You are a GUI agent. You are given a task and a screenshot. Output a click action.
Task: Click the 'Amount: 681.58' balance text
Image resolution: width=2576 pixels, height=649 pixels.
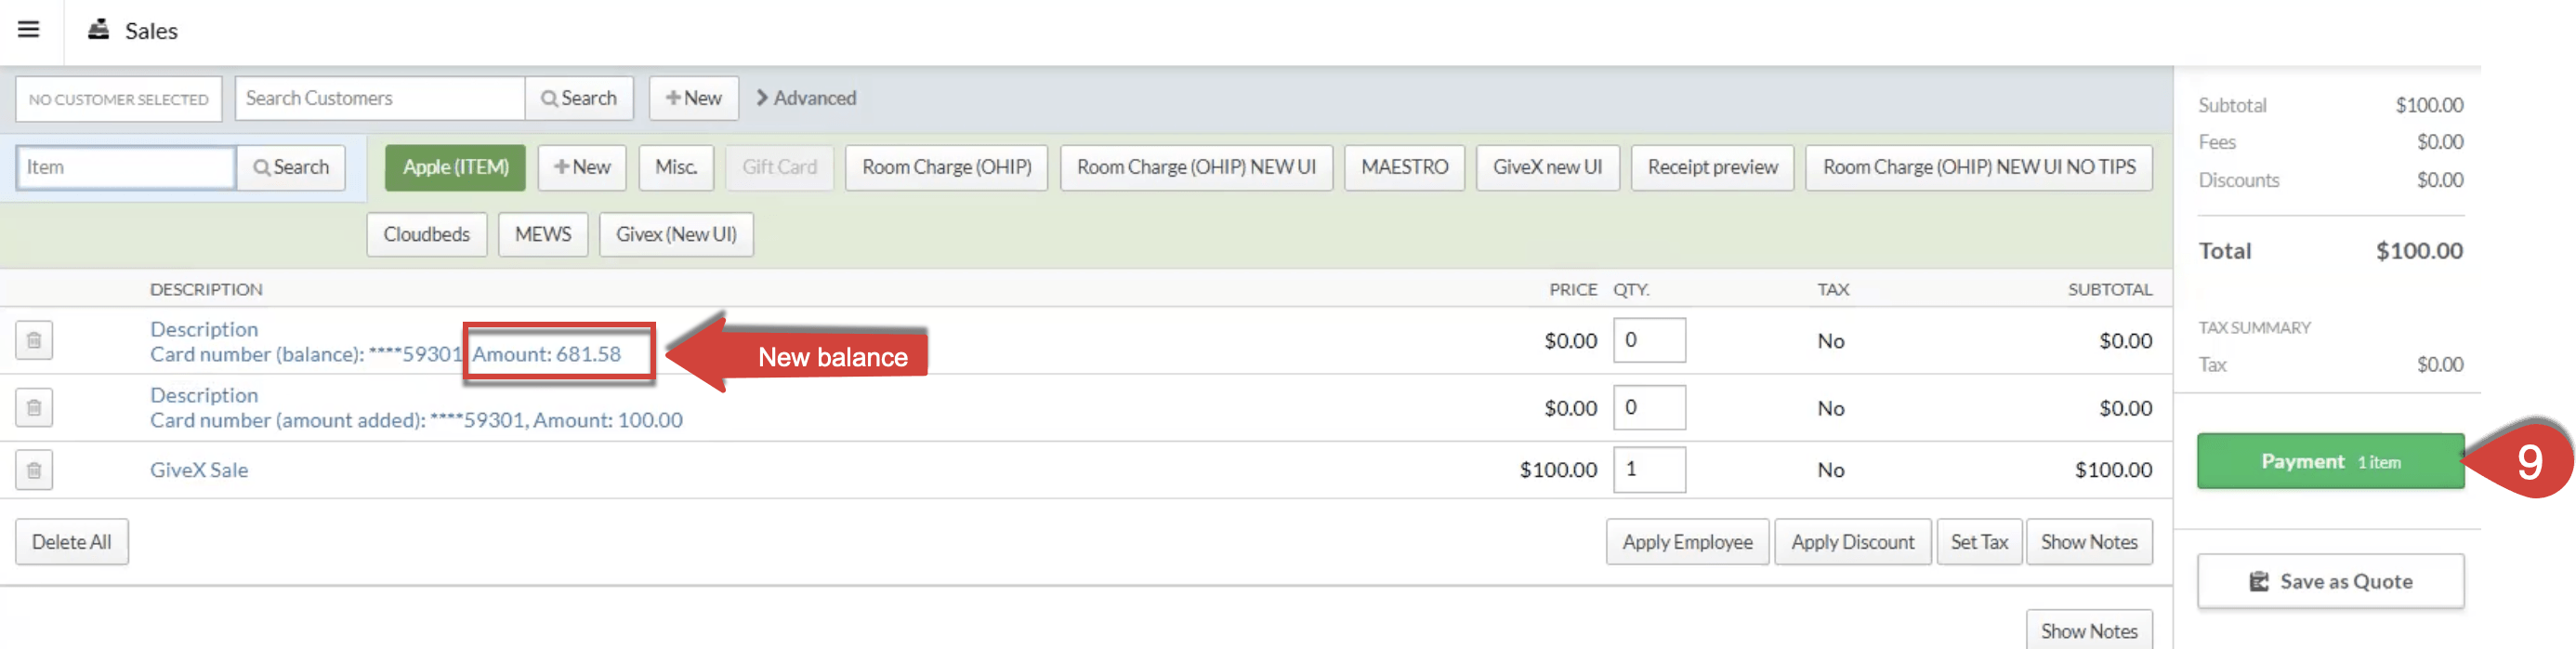point(546,354)
